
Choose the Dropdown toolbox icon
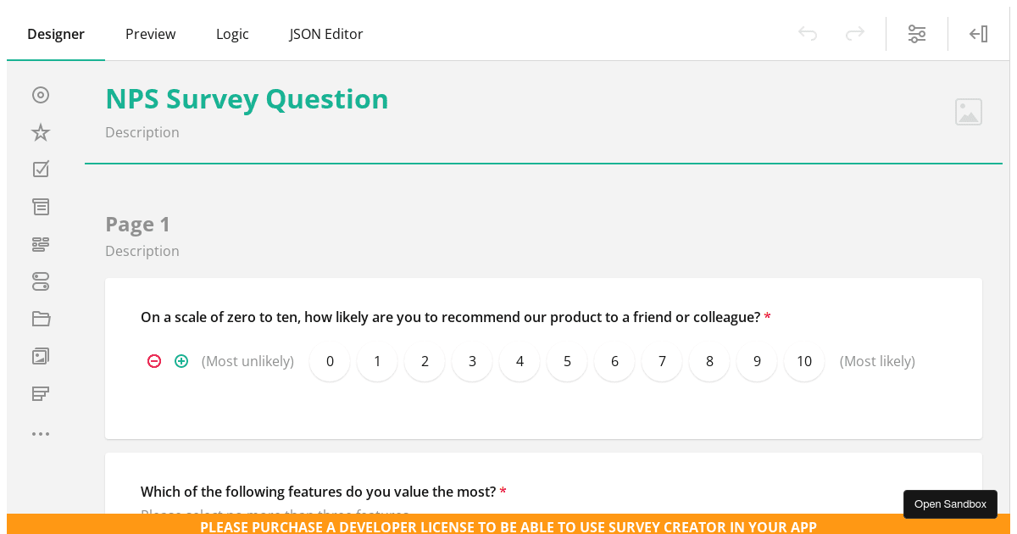point(41,207)
